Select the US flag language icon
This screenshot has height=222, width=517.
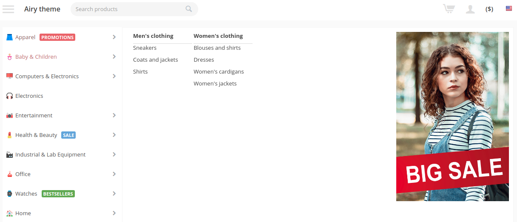point(508,8)
